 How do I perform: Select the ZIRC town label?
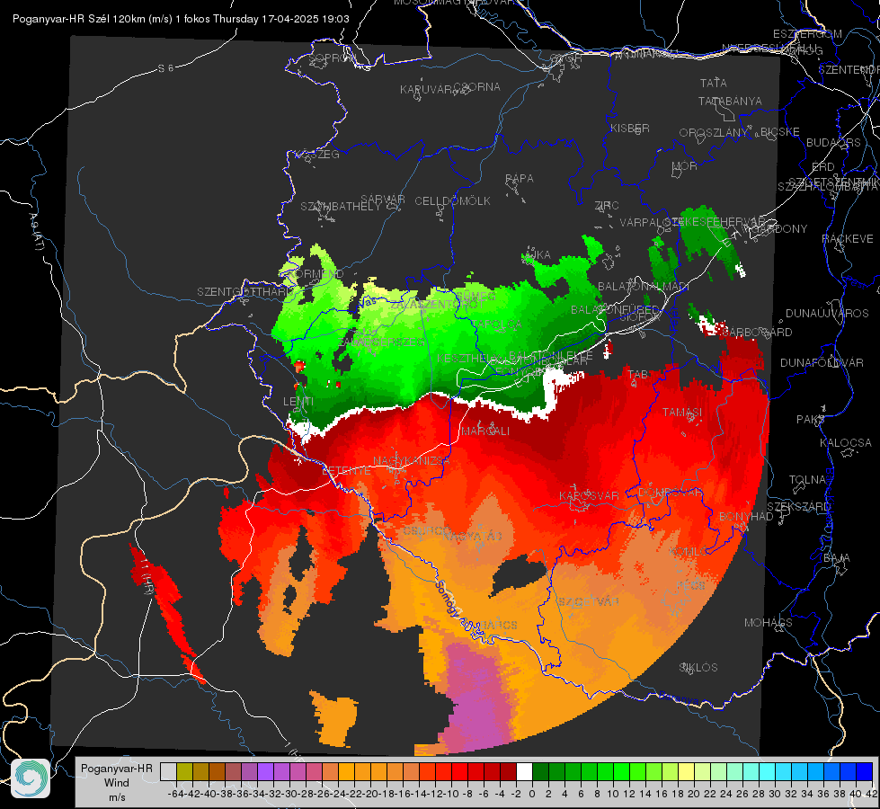(607, 206)
